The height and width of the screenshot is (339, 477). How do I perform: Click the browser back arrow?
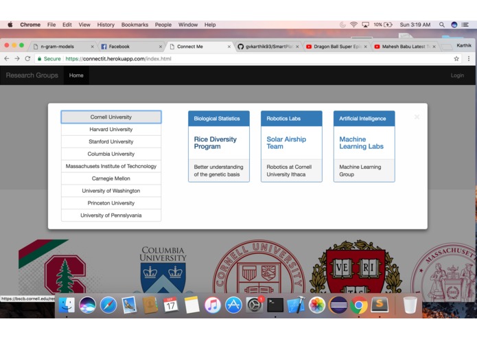pyautogui.click(x=7, y=59)
